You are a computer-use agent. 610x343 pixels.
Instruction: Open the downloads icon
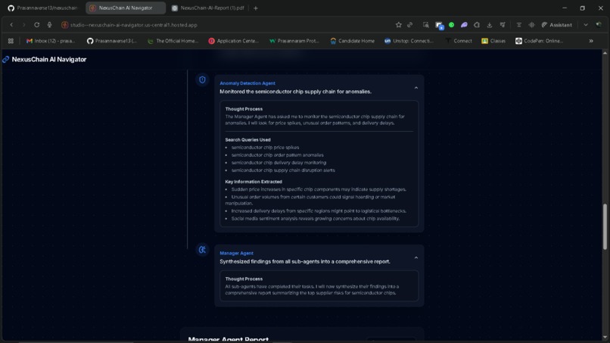tap(490, 25)
